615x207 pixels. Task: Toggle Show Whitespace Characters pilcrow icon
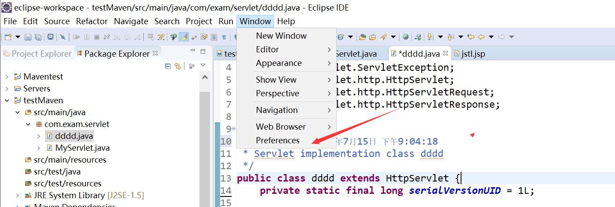[x=224, y=37]
